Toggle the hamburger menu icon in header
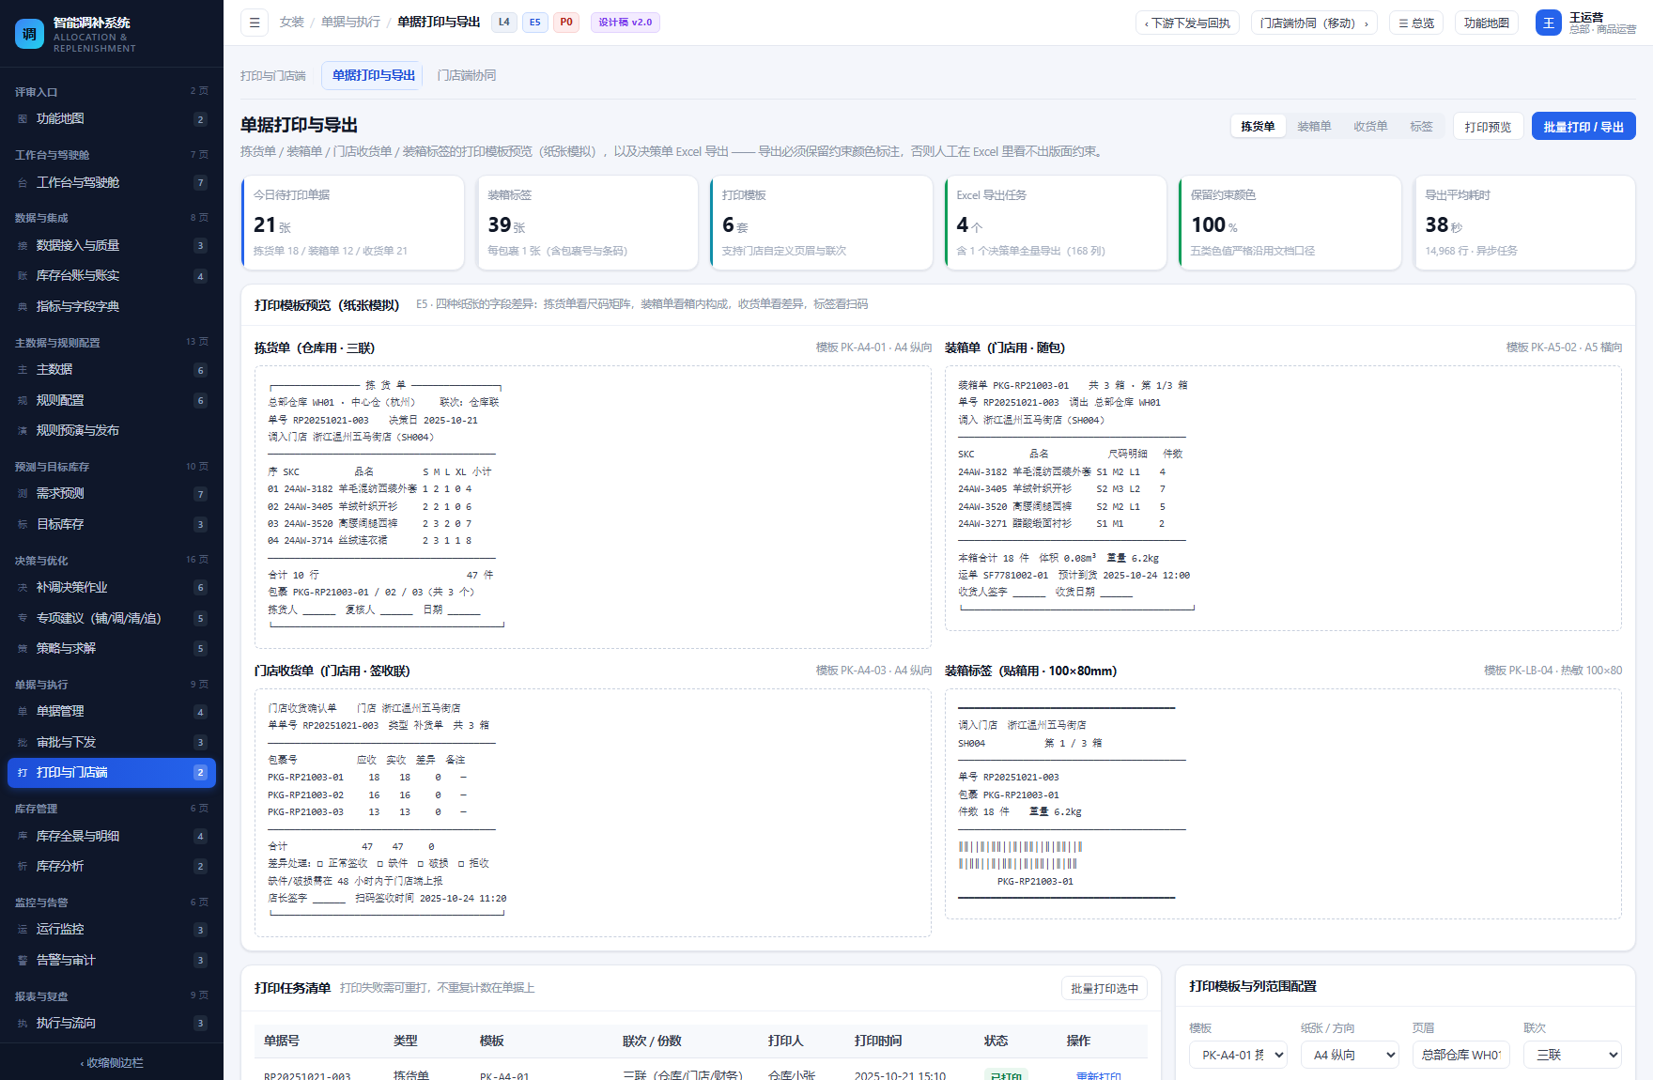 coord(255,23)
